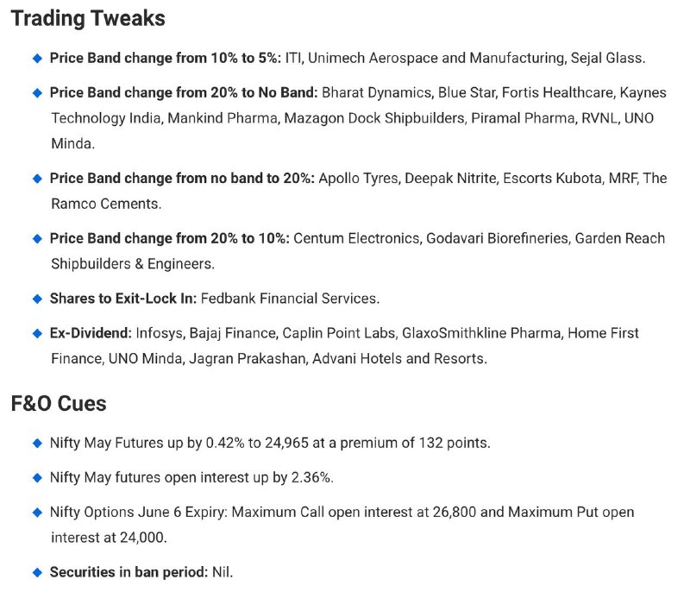Image resolution: width=690 pixels, height=592 pixels.
Task: Click the 'F&O Cues' heading
Action: pos(59,404)
